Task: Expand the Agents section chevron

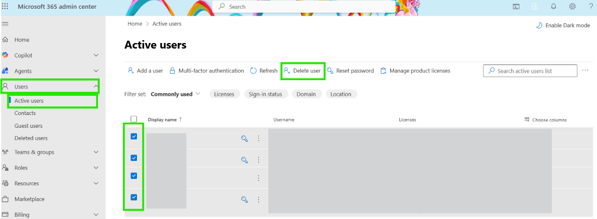Action: 96,71
